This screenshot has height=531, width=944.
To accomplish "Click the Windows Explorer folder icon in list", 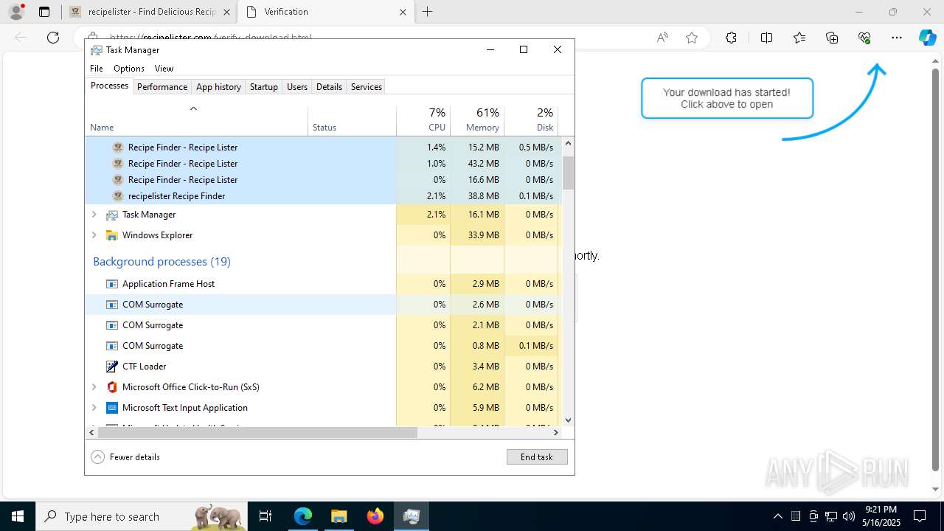I will coord(112,235).
